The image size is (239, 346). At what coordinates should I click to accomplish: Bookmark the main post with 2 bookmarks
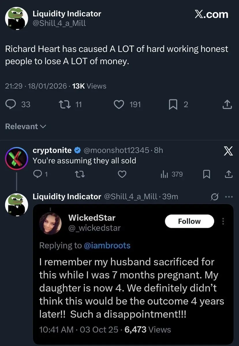click(x=173, y=104)
